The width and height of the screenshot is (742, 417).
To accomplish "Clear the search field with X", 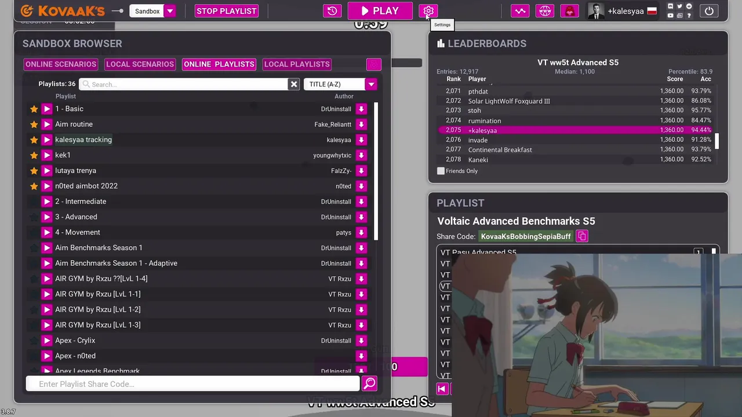I will (x=294, y=85).
